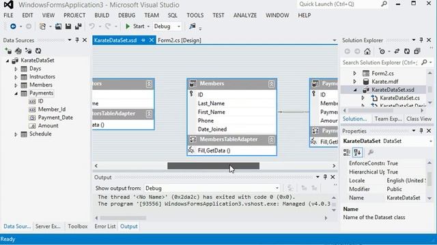Click Categorized view icon in Properties
Image resolution: width=437 pixels, height=245 pixels.
point(347,152)
